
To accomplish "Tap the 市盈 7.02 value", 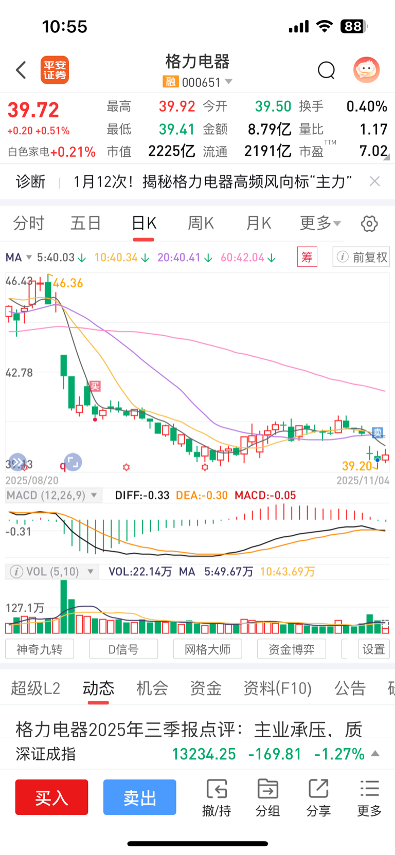I will click(373, 151).
